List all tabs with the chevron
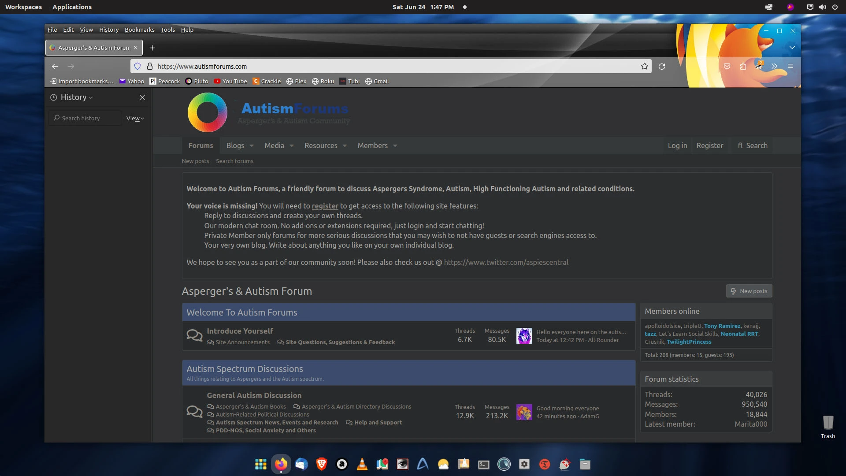Image resolution: width=846 pixels, height=476 pixels. point(792,48)
